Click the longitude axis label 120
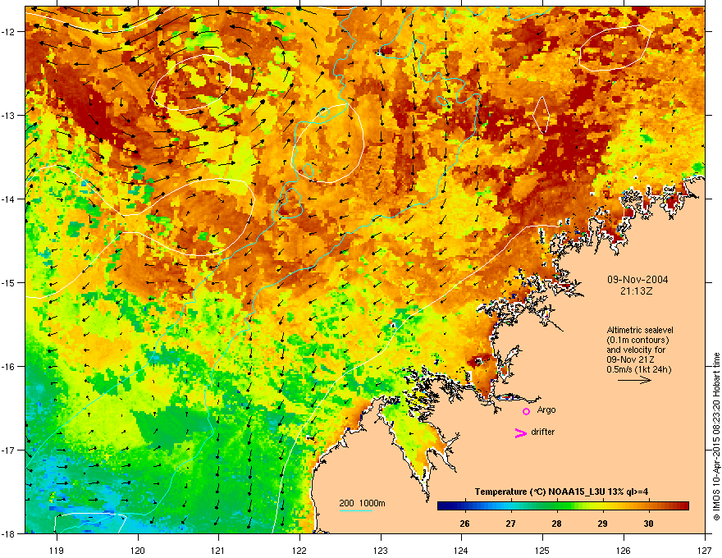The height and width of the screenshot is (558, 722). (x=138, y=550)
